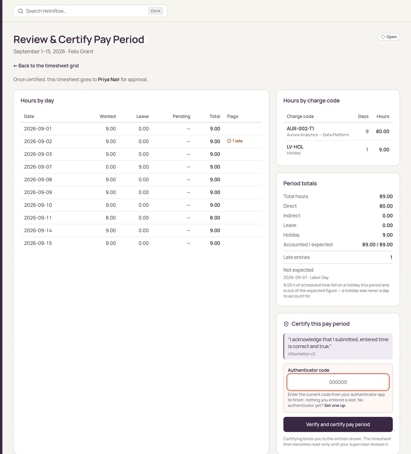The image size is (411, 454).
Task: Select the 2026-09-10 date cell
Action: coord(38,205)
